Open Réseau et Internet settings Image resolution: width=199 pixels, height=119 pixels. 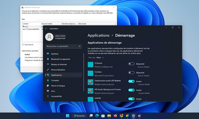[x=63, y=64]
